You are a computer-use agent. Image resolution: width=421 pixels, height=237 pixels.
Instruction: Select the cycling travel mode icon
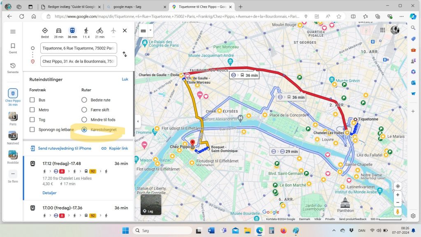99,31
